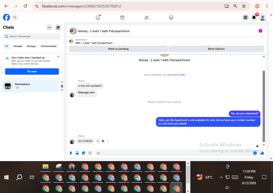
Task: Open emoji picker in message box
Action: 255,153
